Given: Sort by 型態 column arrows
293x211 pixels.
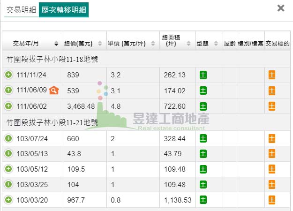Looking at the screenshot, I should coord(216,44).
